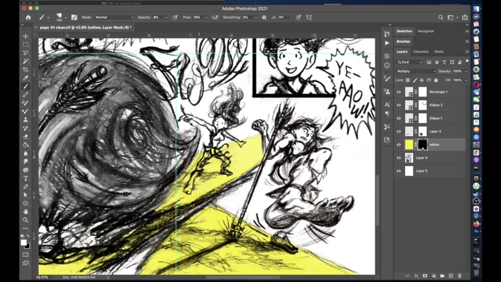Open the Search icon in the top bar
This screenshot has height=282, width=501.
[x=441, y=17]
